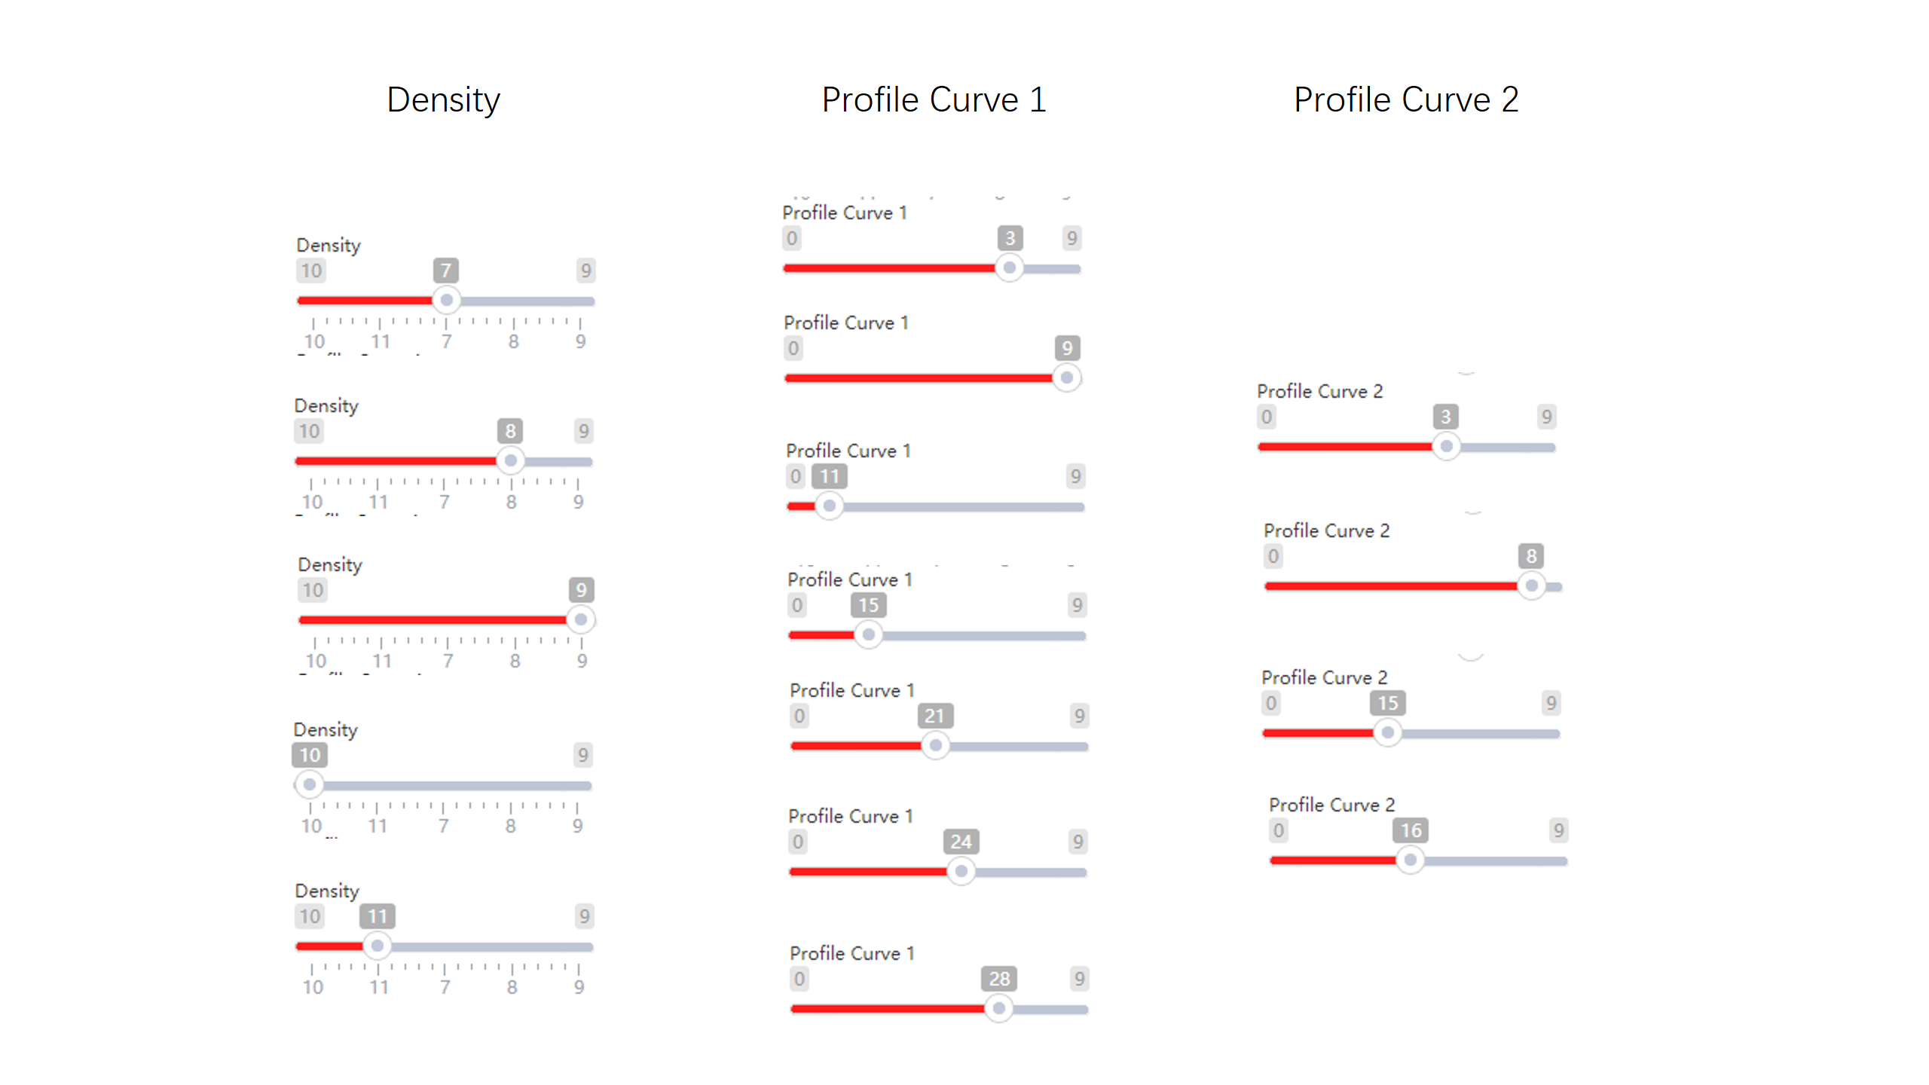Click the Density slider handle set to 9

tap(580, 619)
